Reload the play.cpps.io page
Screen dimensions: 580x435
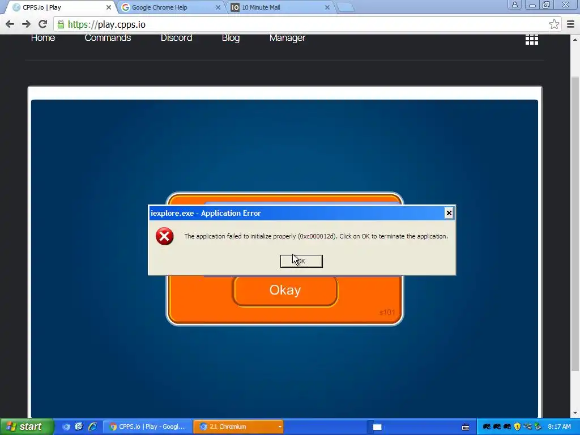[43, 24]
